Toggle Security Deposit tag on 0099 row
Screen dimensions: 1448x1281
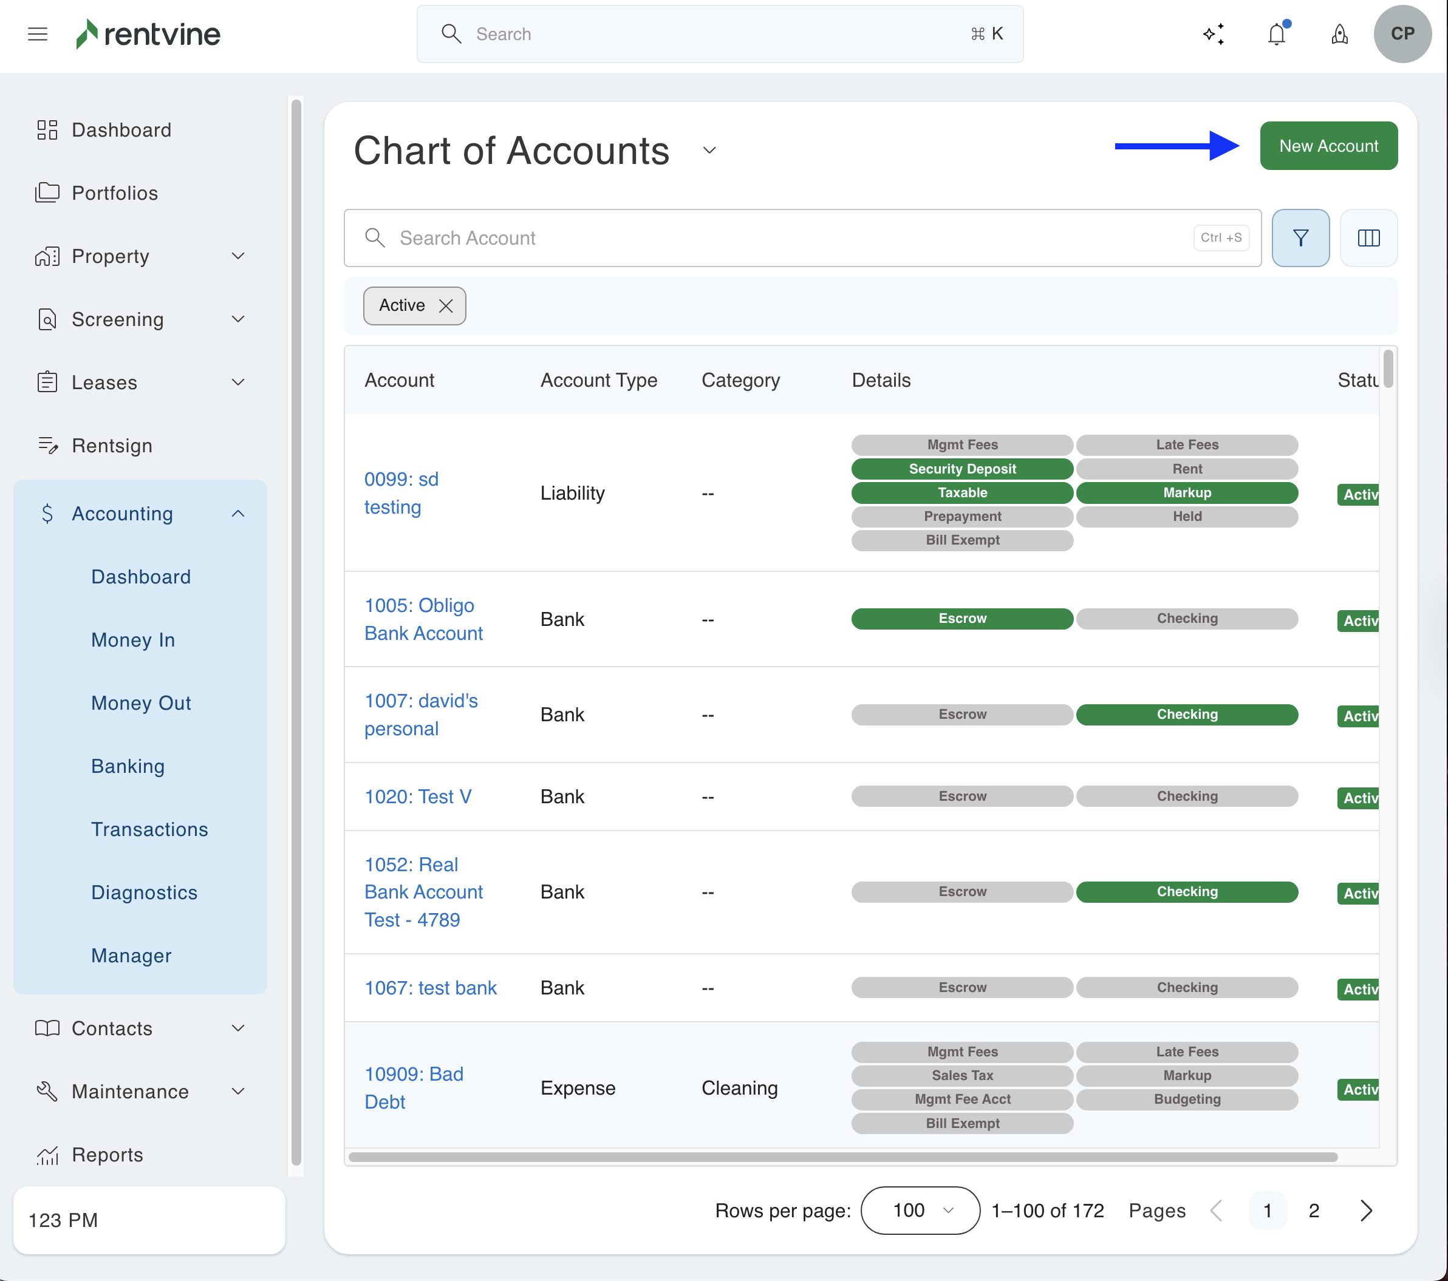(961, 469)
